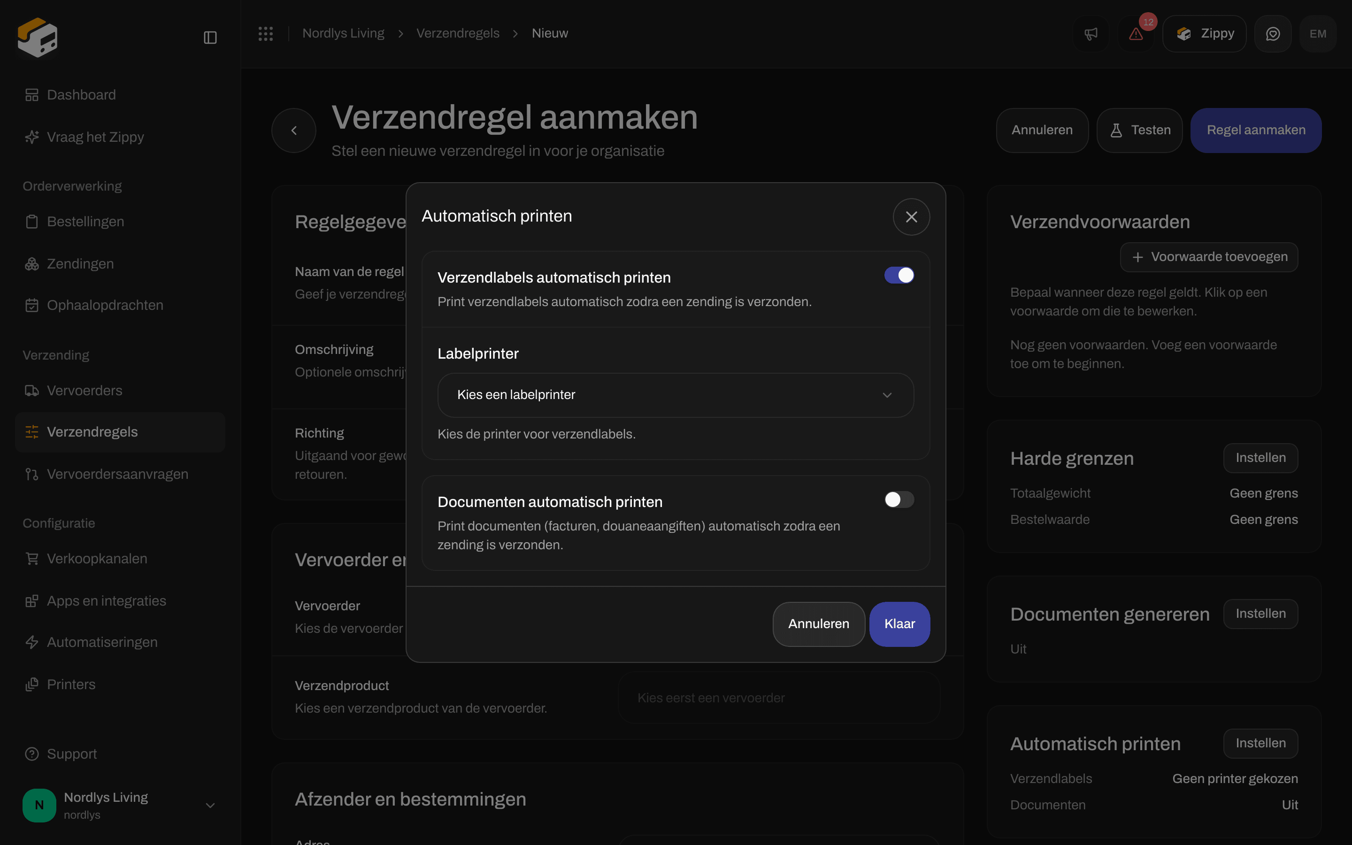1352x845 pixels.
Task: Click Instellen for Automatisch printen card
Action: coord(1260,744)
